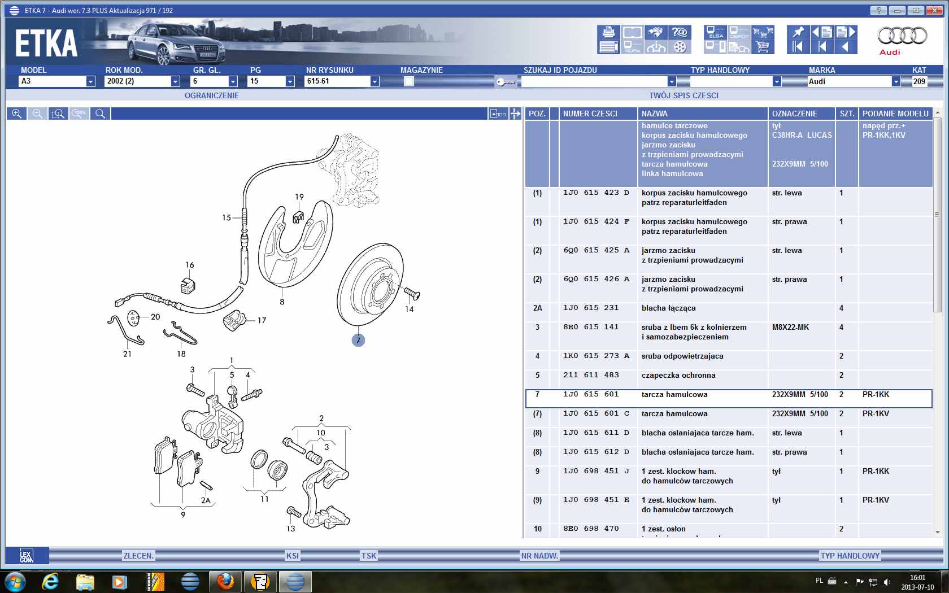
Task: Zoom in on the parts drawing
Action: (x=16, y=114)
